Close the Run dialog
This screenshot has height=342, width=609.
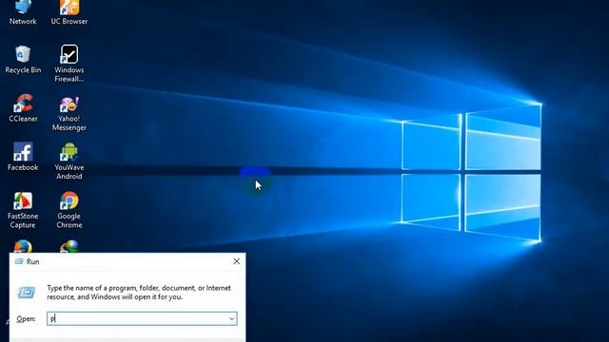tap(237, 261)
